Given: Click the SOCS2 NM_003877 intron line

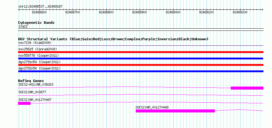Looking at the screenshot, I should pyautogui.click(x=141, y=95).
